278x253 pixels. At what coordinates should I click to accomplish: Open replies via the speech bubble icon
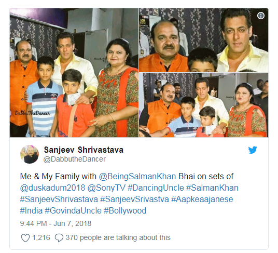pos(59,238)
